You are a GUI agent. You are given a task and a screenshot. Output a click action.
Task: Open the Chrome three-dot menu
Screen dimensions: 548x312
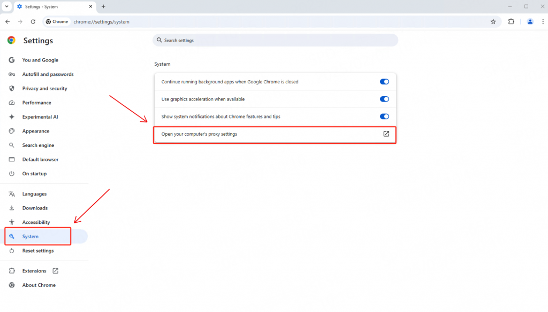pyautogui.click(x=543, y=22)
